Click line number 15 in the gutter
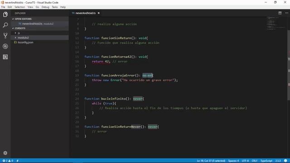This screenshot has height=163, width=290. [77, 57]
